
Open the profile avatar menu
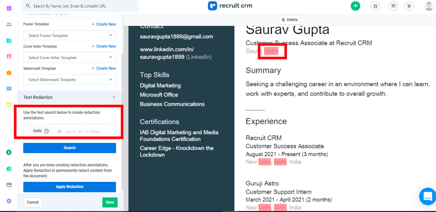(428, 6)
